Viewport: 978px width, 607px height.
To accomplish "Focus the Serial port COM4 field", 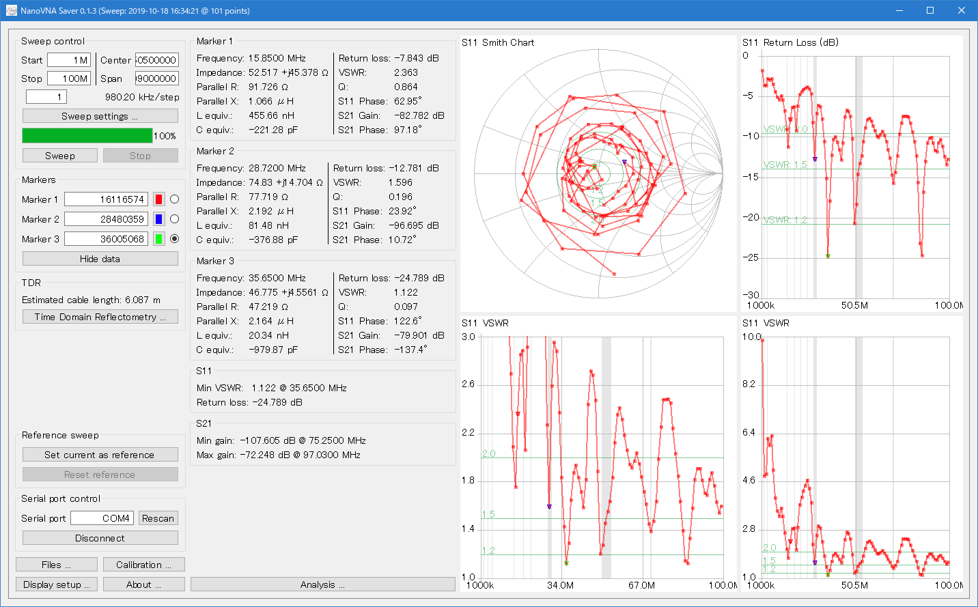I will 102,518.
